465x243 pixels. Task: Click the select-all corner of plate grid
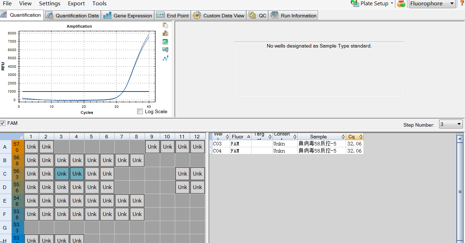point(12,137)
